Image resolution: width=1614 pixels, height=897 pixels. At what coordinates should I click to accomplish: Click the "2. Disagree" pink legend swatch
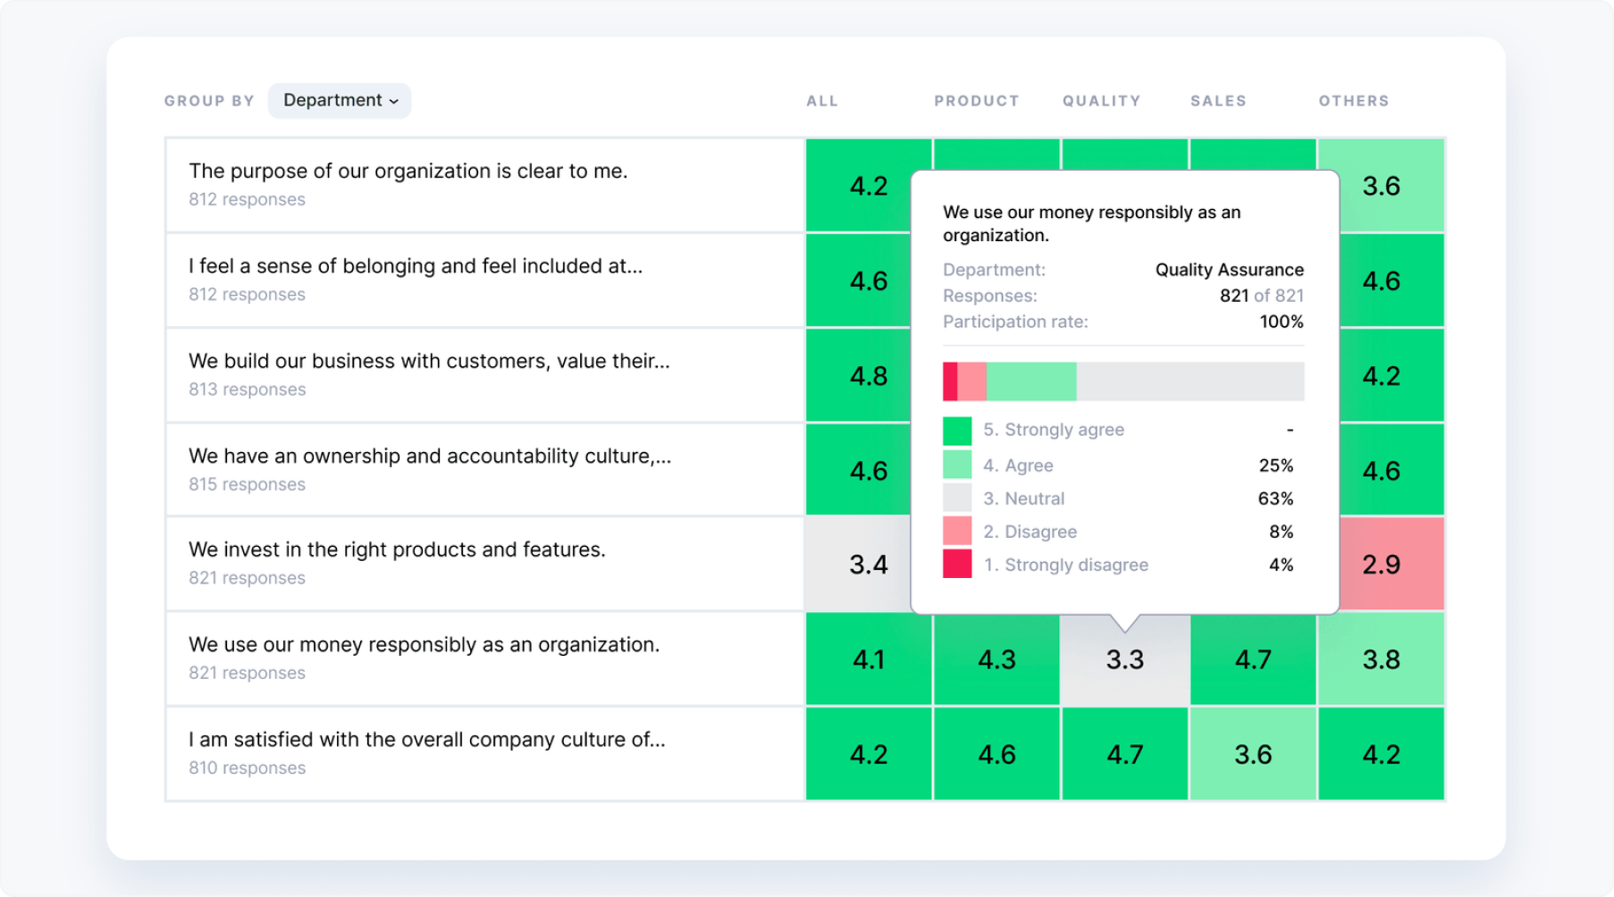[956, 531]
